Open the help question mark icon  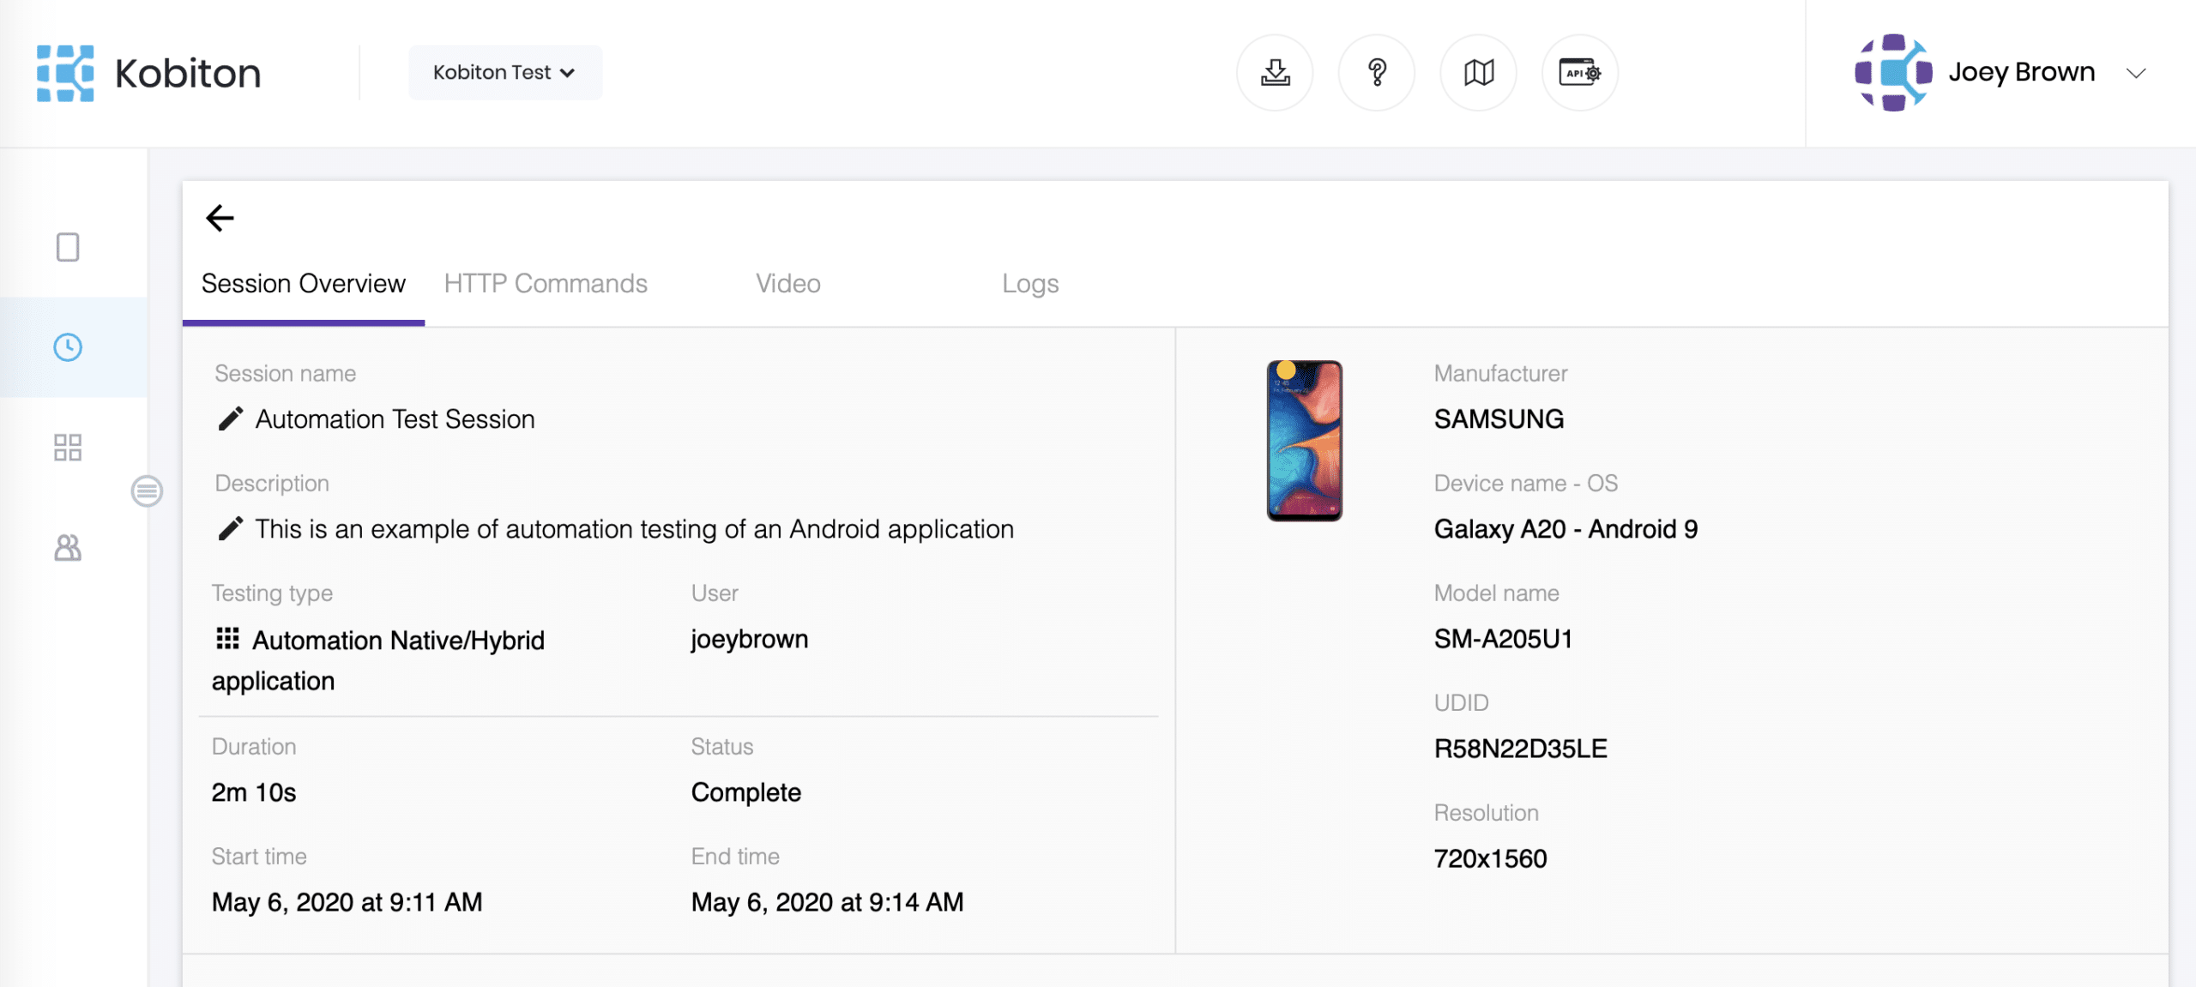tap(1377, 73)
